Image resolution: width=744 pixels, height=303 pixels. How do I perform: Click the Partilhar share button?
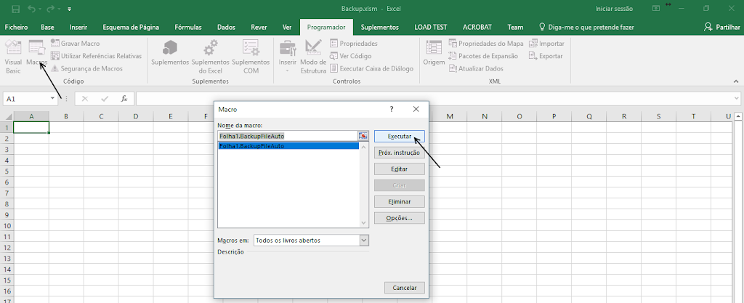coord(722,27)
